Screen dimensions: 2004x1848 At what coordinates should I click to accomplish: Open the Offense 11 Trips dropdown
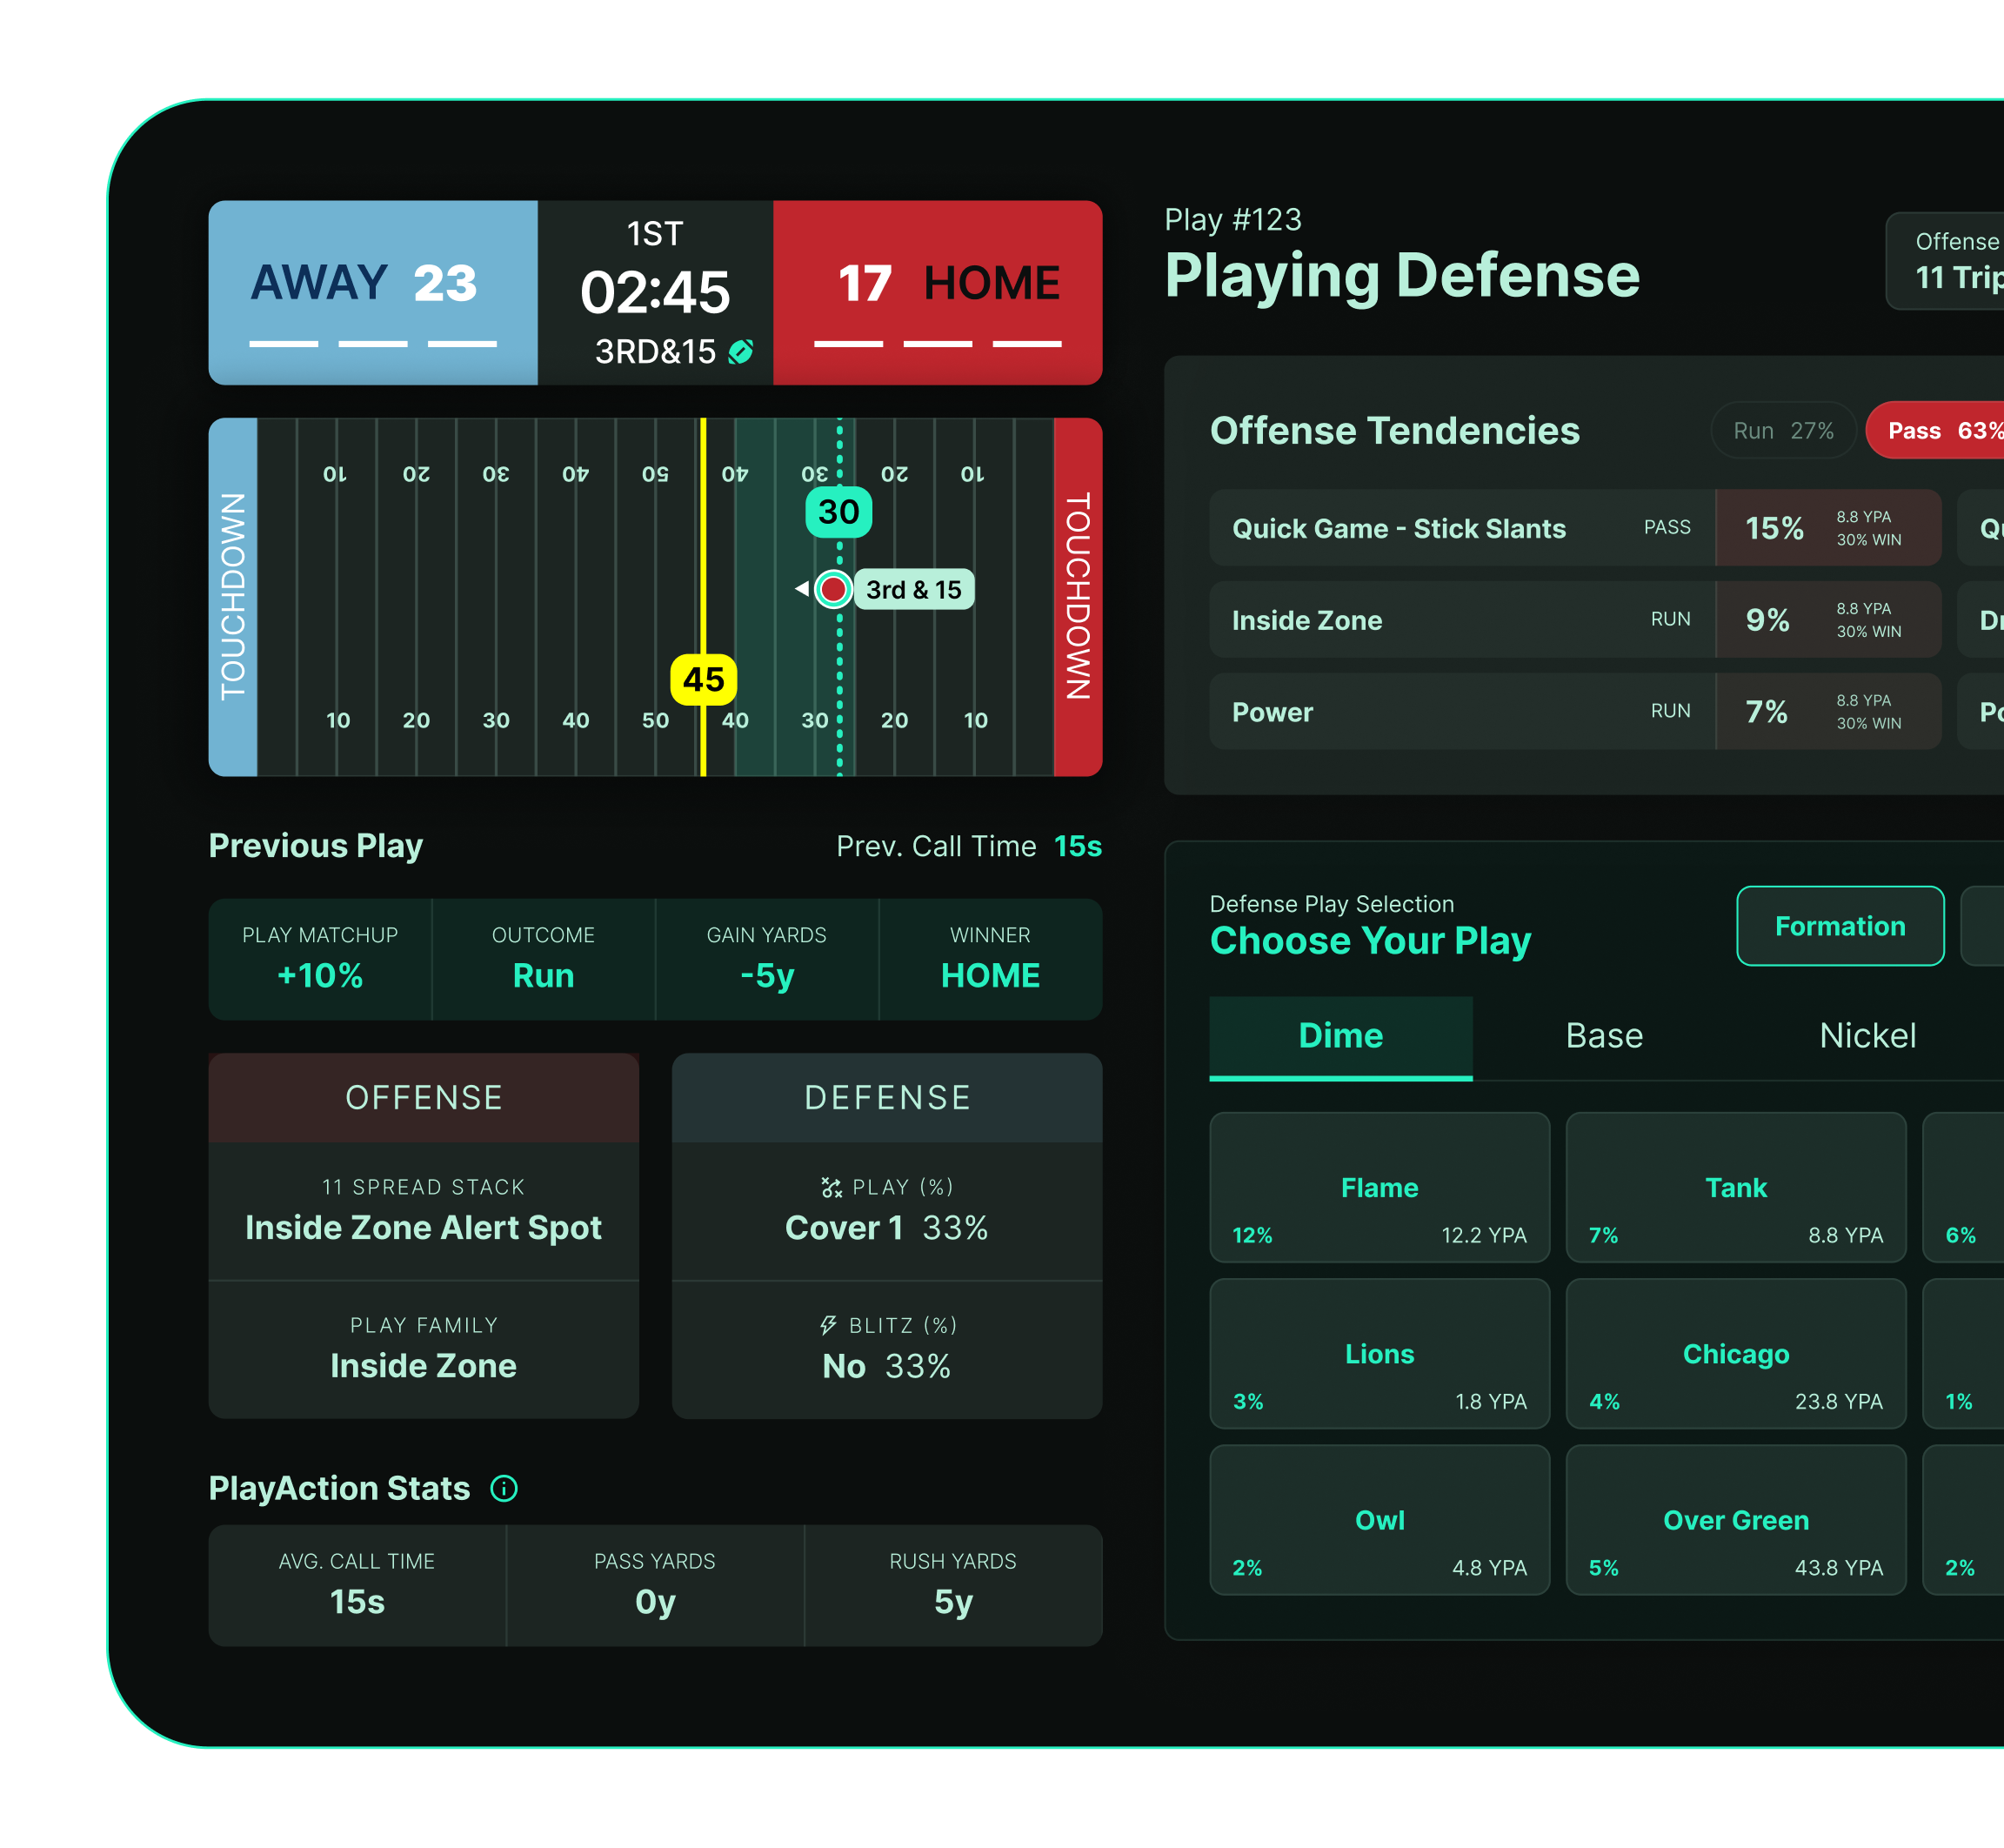coord(1949,261)
